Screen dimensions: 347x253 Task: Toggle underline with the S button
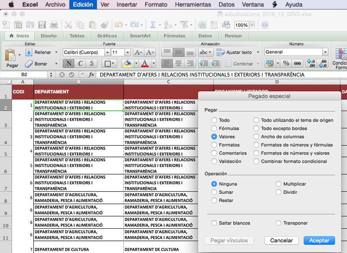92,64
